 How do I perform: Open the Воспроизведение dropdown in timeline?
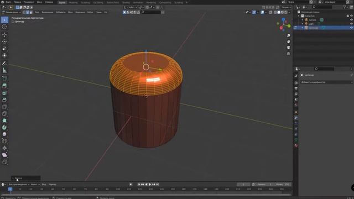(x=19, y=184)
